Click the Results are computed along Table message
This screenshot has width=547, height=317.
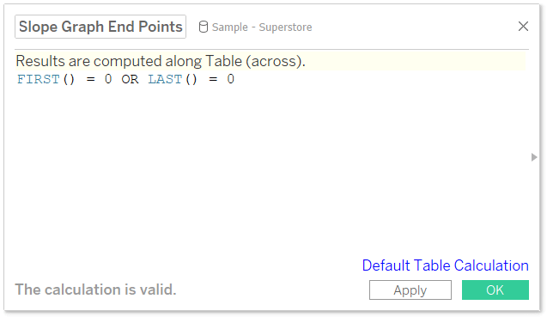click(x=161, y=61)
